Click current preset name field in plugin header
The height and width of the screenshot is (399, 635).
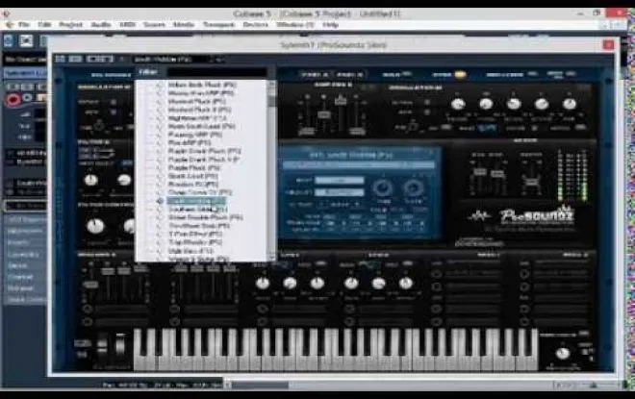point(172,60)
